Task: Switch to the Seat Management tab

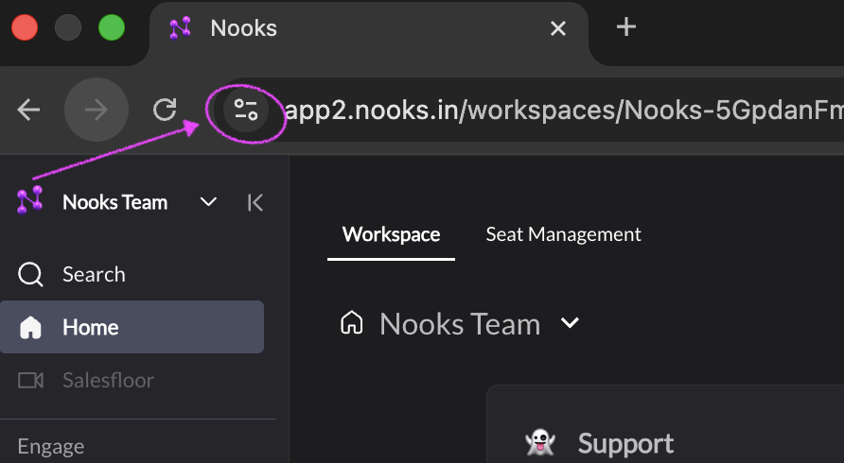Action: point(563,234)
